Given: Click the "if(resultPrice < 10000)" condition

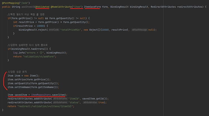Looking at the screenshot, I should tap(31, 26).
